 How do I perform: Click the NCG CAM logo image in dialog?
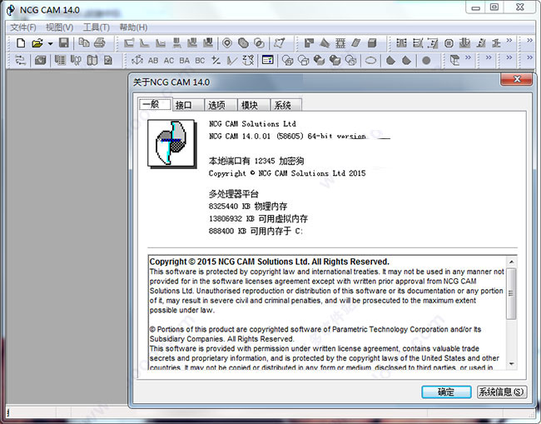(x=171, y=143)
